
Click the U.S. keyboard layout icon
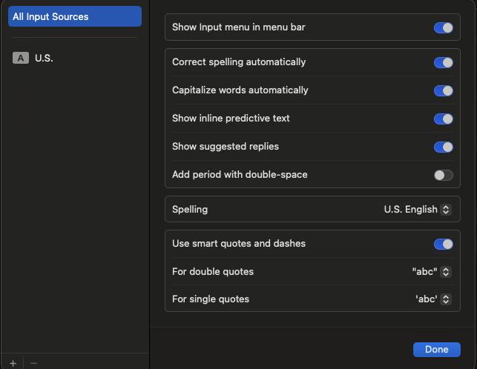(21, 58)
